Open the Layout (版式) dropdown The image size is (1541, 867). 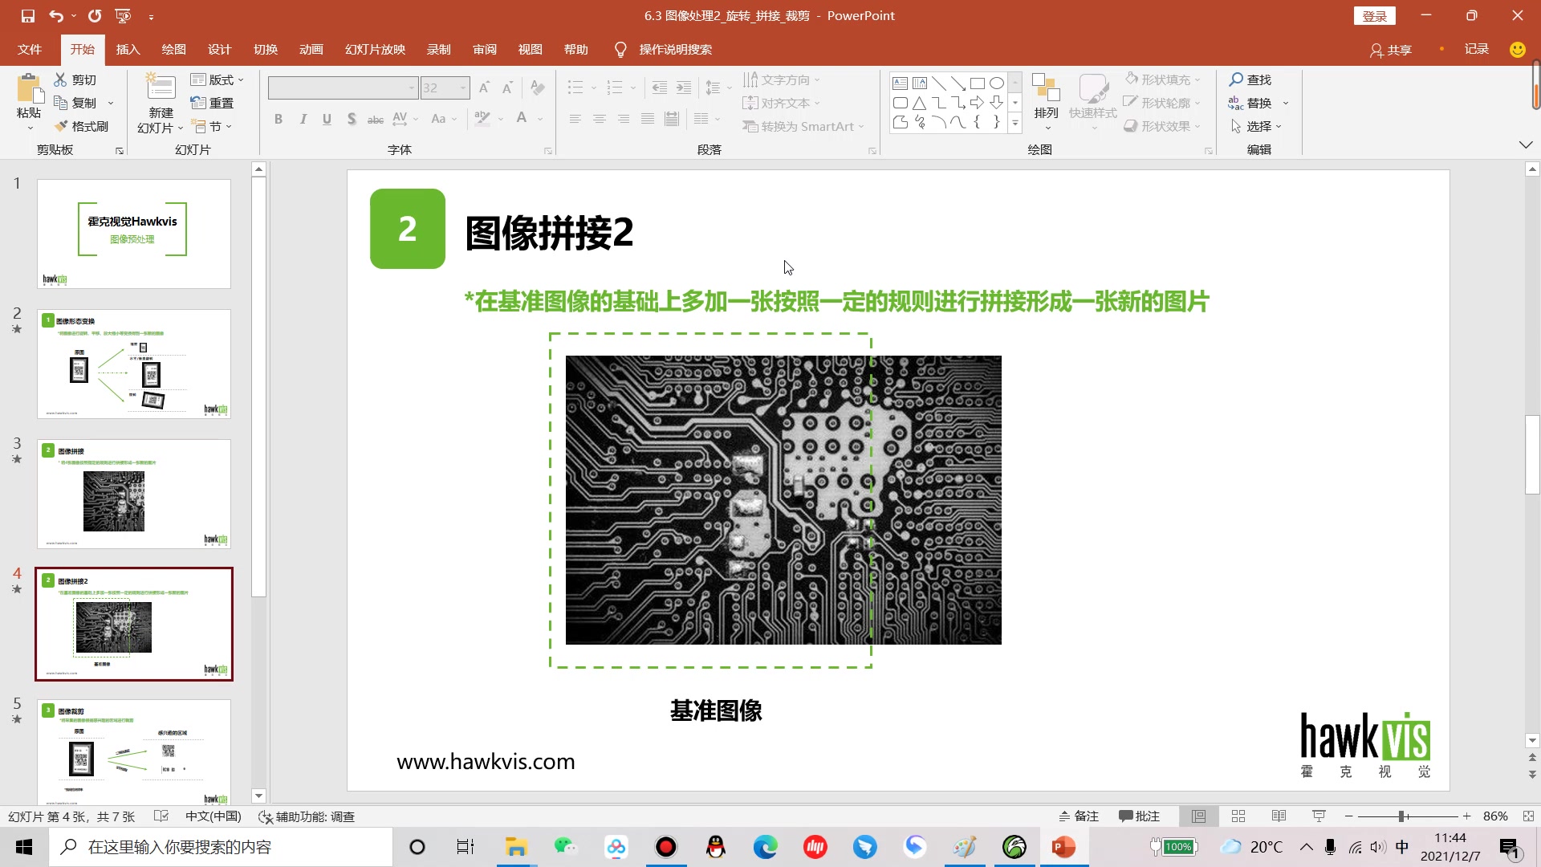[218, 79]
